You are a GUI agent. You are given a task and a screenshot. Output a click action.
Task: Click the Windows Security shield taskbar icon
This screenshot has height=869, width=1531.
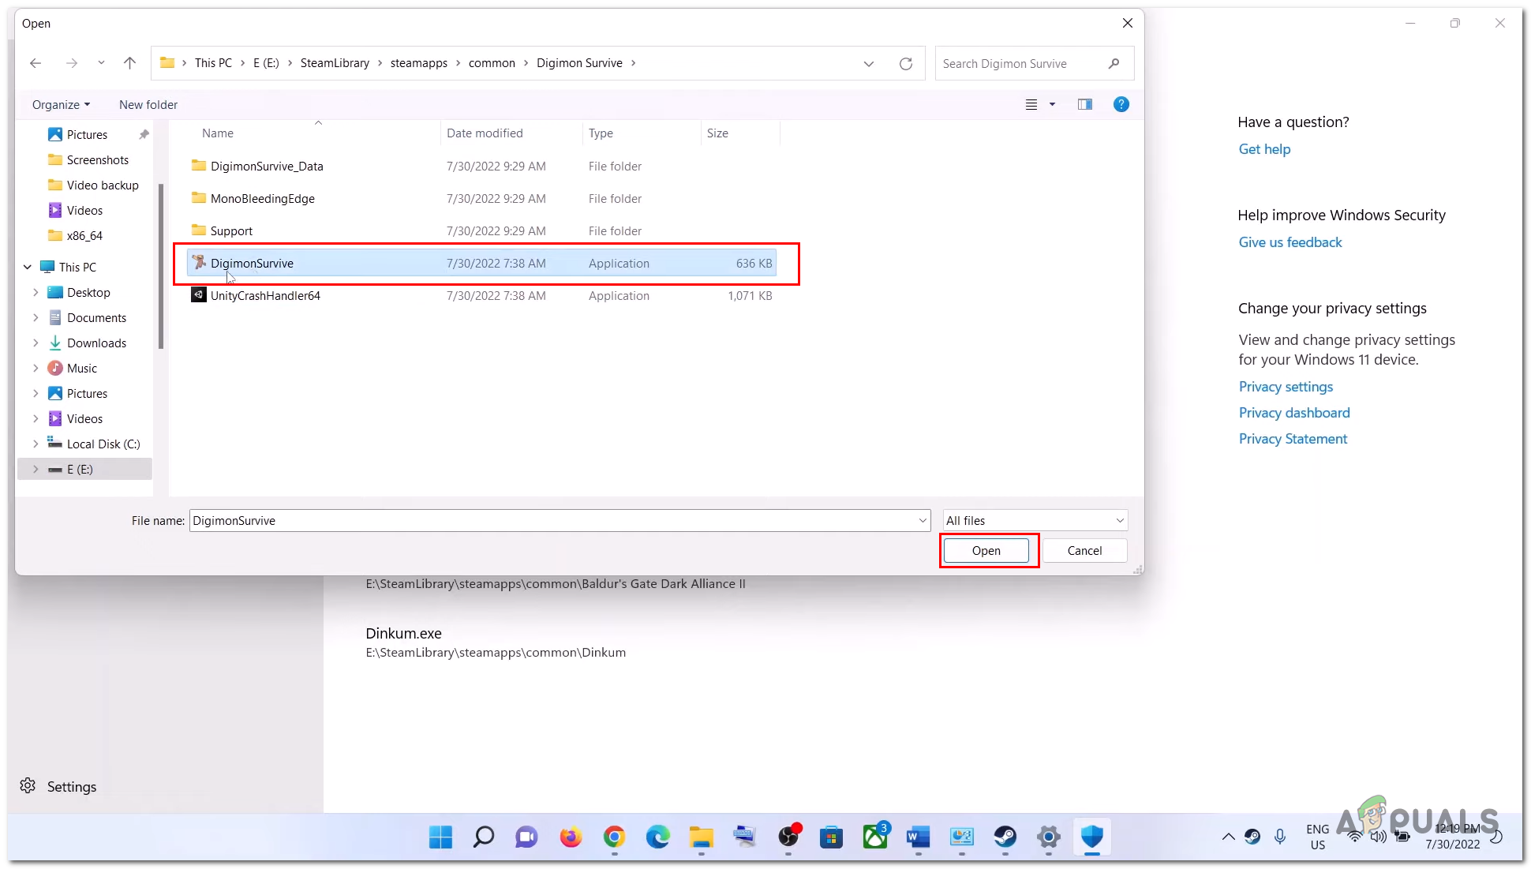pyautogui.click(x=1091, y=837)
